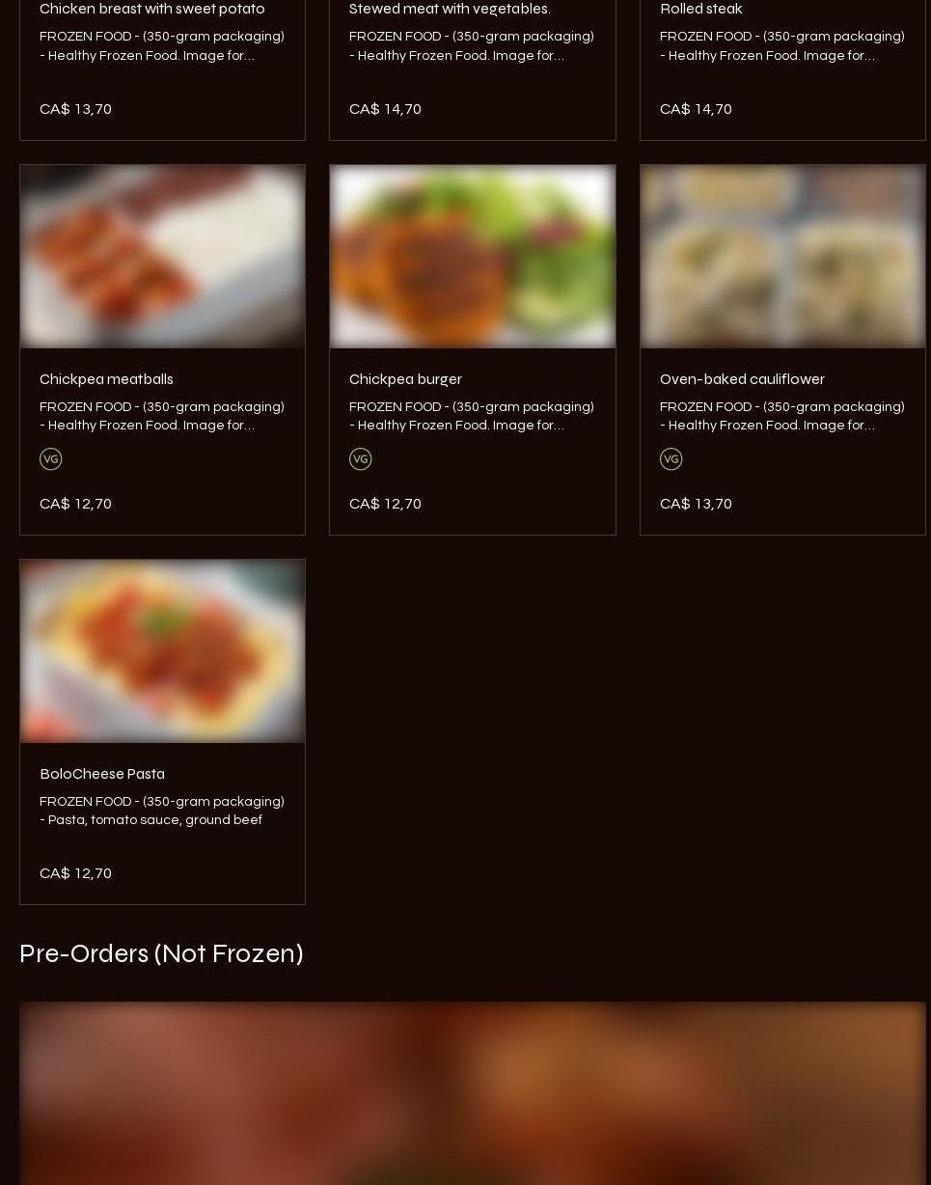Open the Oven-baked cauliflower product photo
Image resolution: width=931 pixels, height=1185 pixels.
click(x=782, y=256)
